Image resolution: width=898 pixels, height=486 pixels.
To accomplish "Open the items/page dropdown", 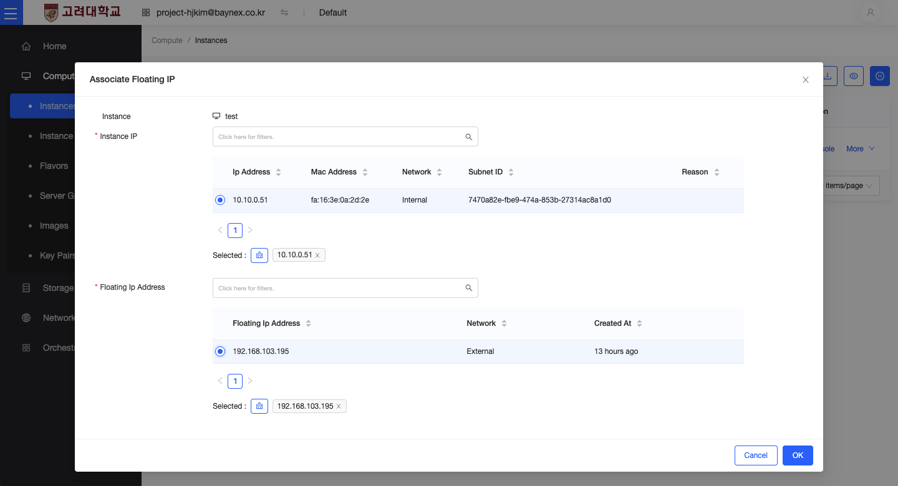I will pos(851,186).
